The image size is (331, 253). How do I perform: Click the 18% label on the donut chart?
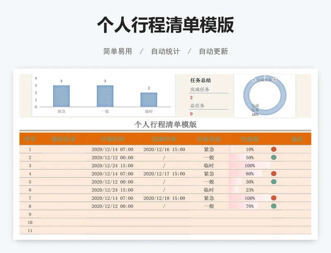[x=255, y=115]
